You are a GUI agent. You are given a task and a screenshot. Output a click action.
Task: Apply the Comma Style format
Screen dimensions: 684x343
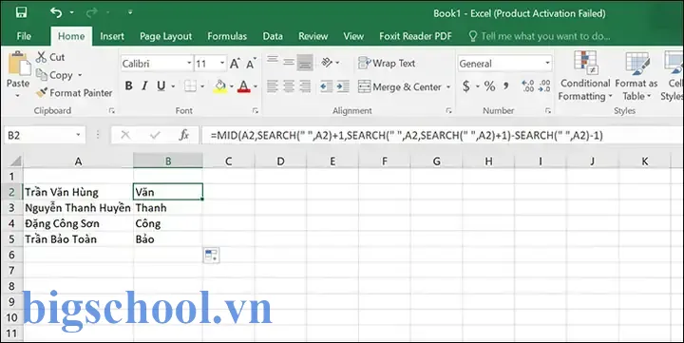pyautogui.click(x=506, y=86)
